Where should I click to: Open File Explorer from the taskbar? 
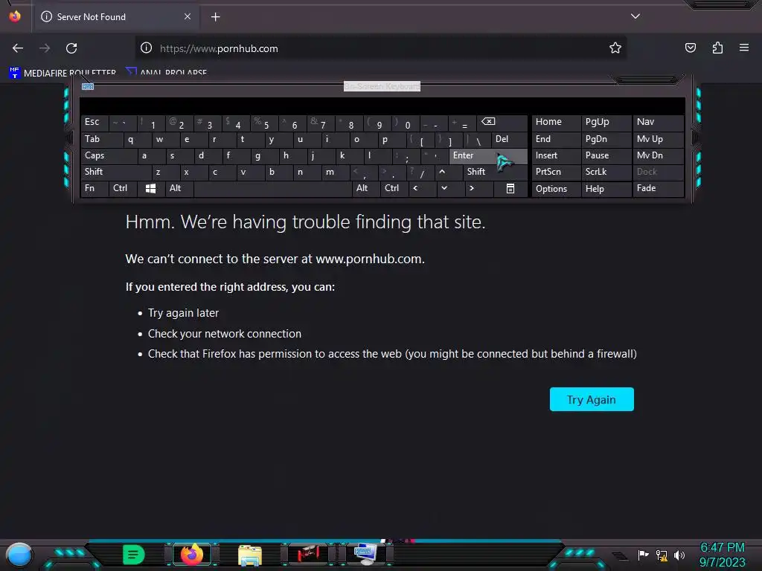click(250, 555)
